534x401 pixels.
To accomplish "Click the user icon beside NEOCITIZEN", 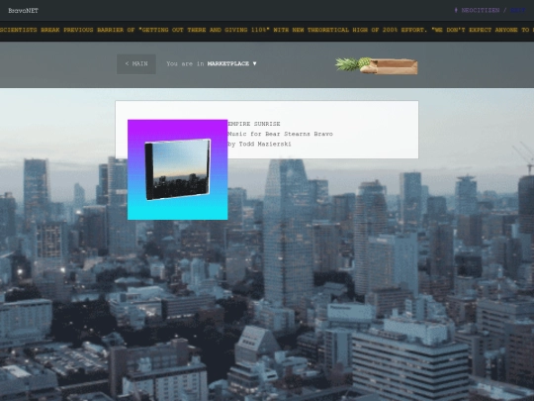I will (456, 11).
